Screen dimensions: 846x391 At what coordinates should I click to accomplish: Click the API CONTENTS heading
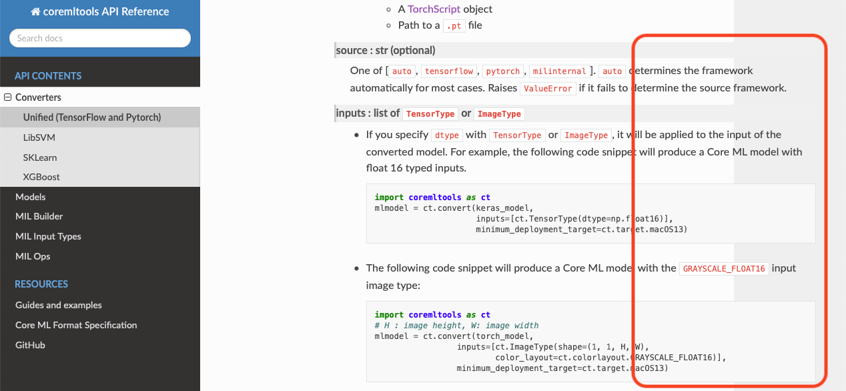coord(48,76)
